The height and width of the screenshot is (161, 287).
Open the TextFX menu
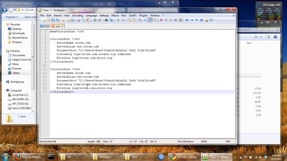(x=133, y=16)
